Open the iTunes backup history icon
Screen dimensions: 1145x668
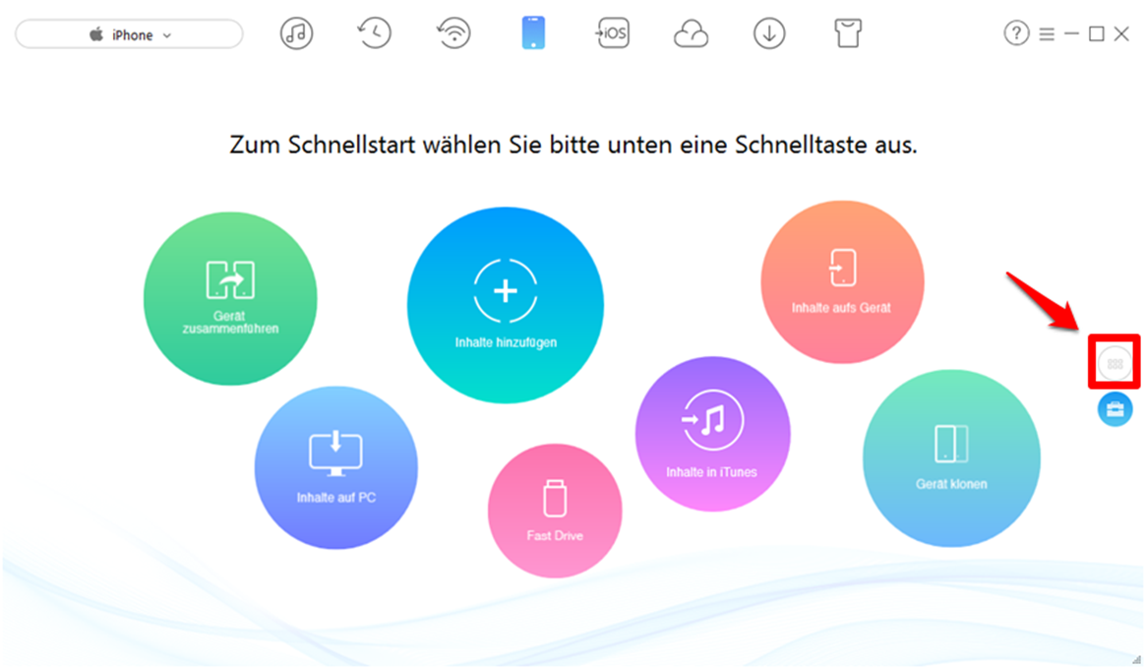click(x=374, y=33)
